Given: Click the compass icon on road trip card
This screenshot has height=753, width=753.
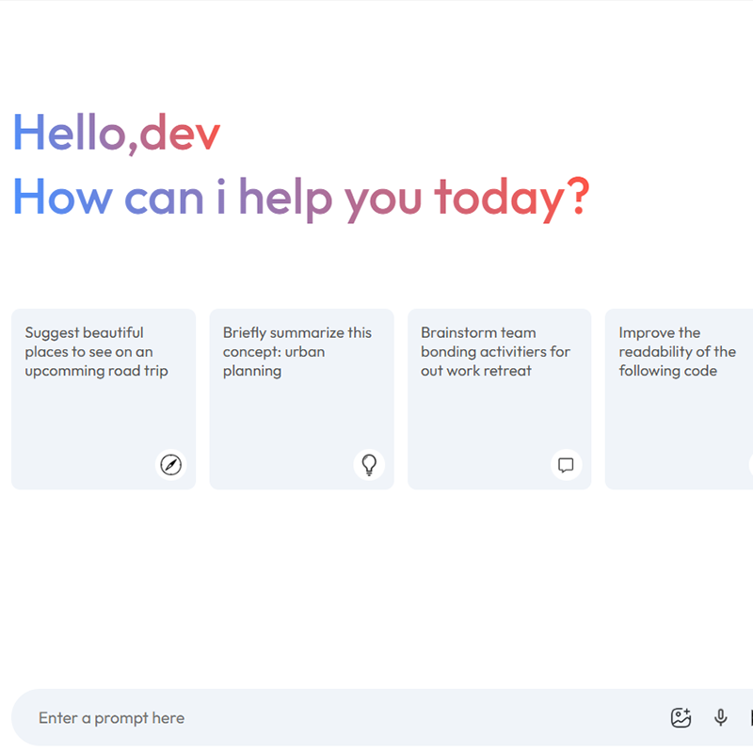Looking at the screenshot, I should 171,465.
